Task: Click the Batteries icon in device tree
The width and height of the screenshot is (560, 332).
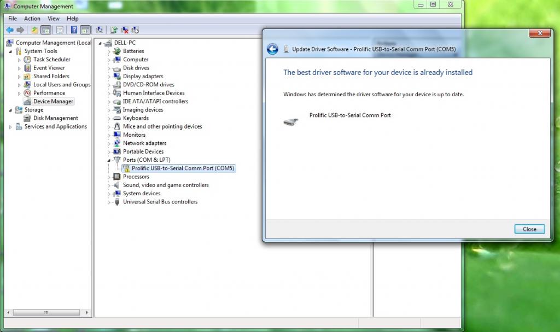Action: coord(117,51)
